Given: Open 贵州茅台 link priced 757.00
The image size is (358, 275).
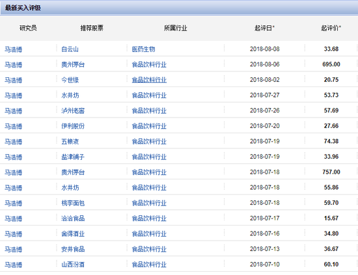Looking at the screenshot, I should 73,172.
